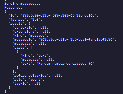
Task: Click the final closing brace of response
Action: (5, 91)
